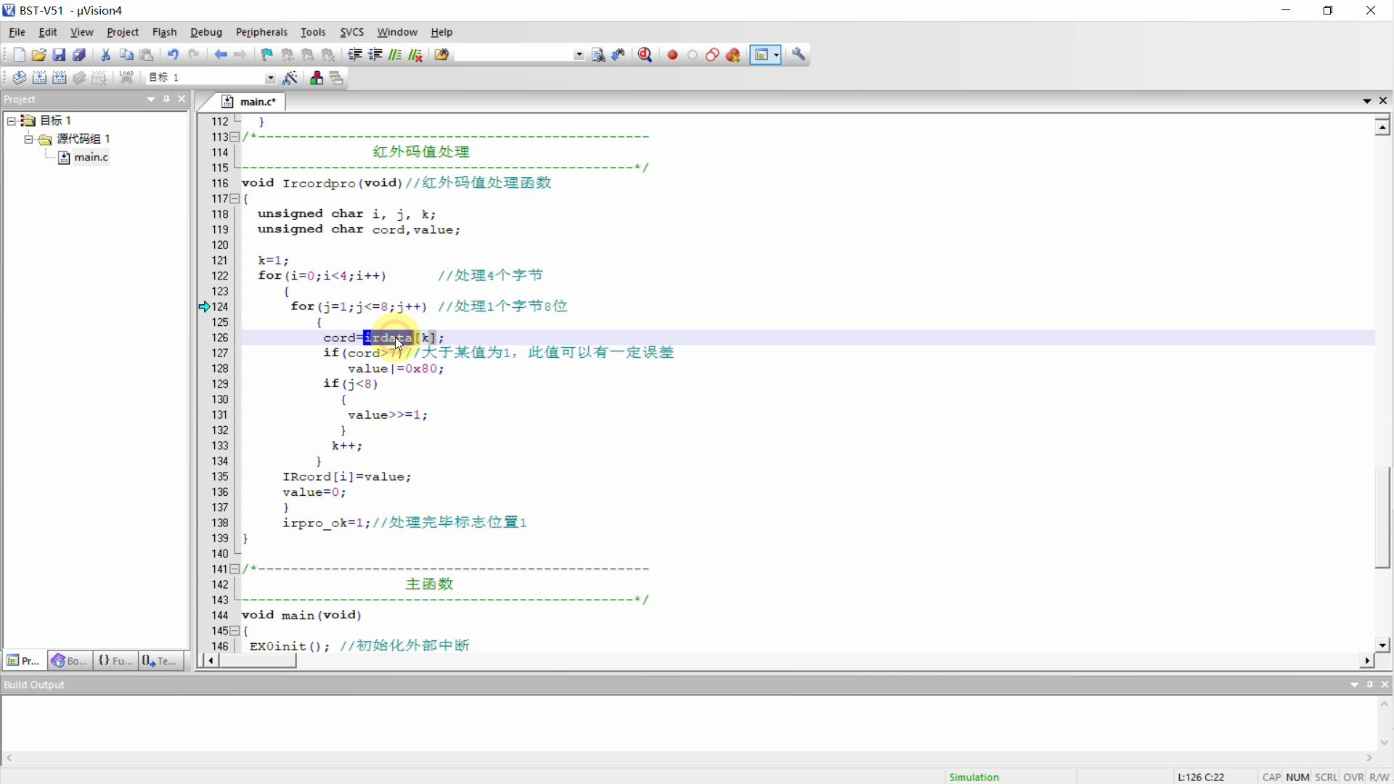Open the Debug menu
The height and width of the screenshot is (784, 1394).
(206, 33)
